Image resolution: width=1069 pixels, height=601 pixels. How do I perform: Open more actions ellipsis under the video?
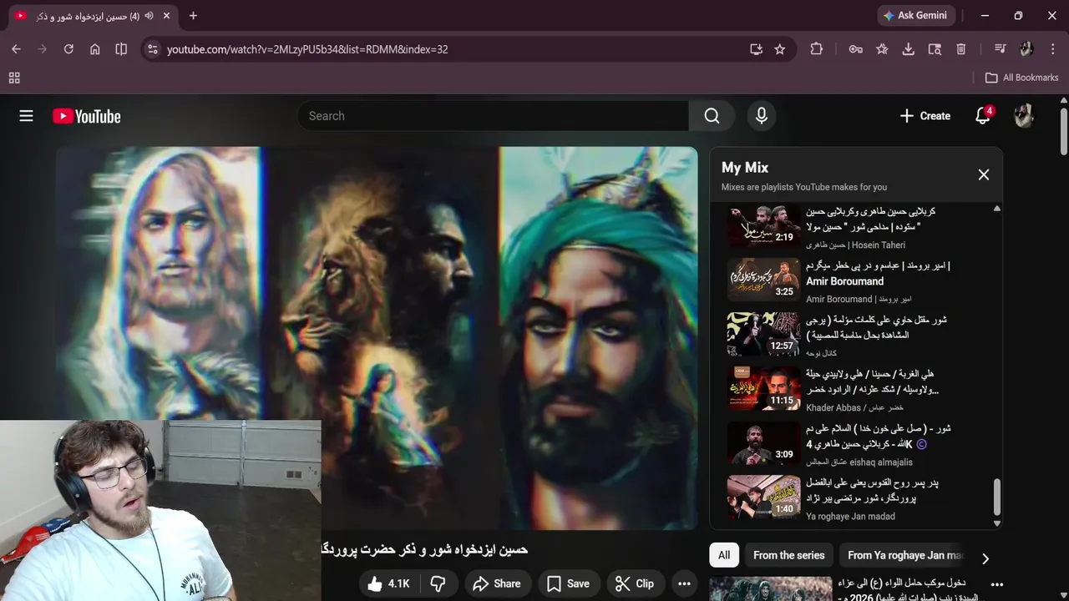click(x=684, y=583)
